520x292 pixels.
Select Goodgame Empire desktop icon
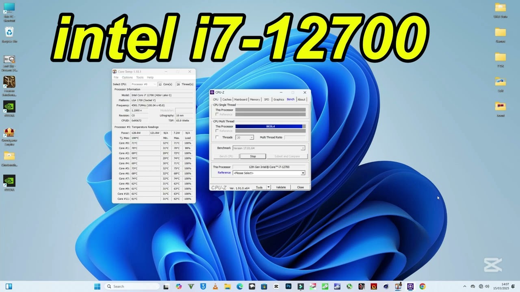coord(9,137)
